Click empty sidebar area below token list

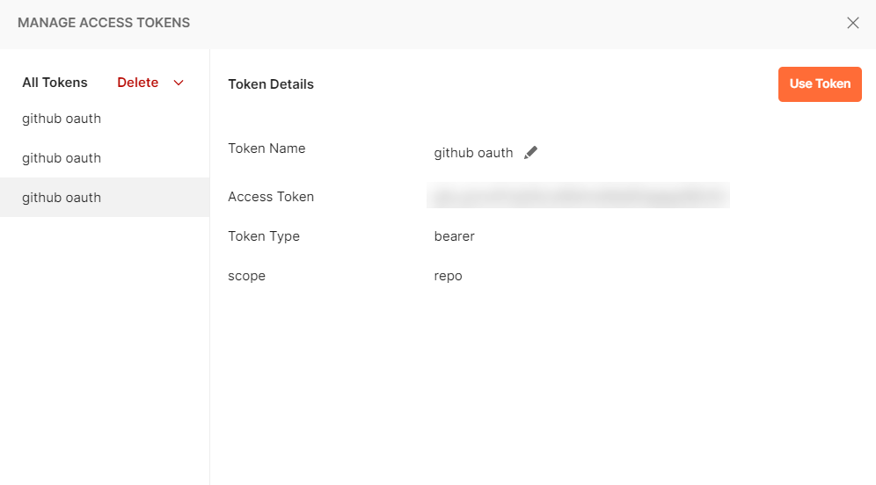point(104,351)
